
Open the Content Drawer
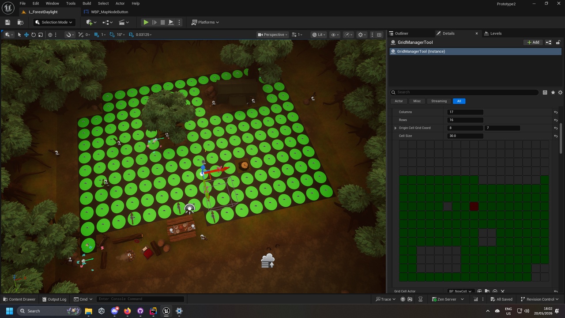coord(19,299)
